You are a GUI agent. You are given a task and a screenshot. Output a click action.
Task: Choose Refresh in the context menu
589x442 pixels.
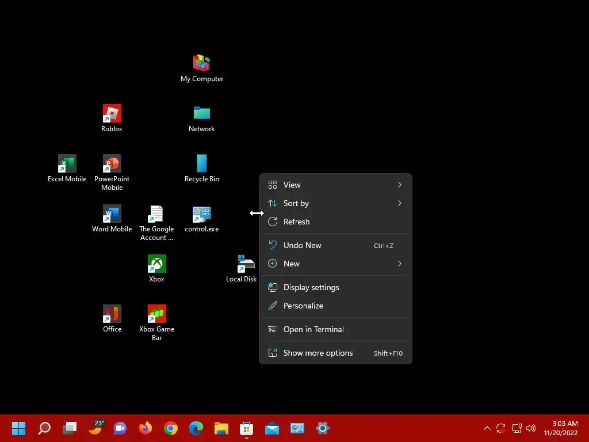[x=335, y=222]
